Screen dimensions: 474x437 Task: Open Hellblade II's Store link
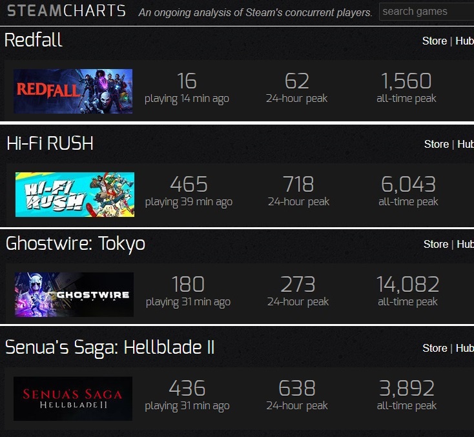[435, 348]
